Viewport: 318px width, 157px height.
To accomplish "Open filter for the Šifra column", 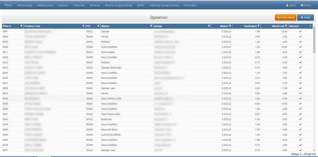I will click(x=21, y=26).
